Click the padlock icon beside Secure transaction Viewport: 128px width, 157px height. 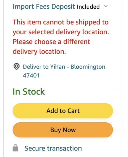coord(16,148)
